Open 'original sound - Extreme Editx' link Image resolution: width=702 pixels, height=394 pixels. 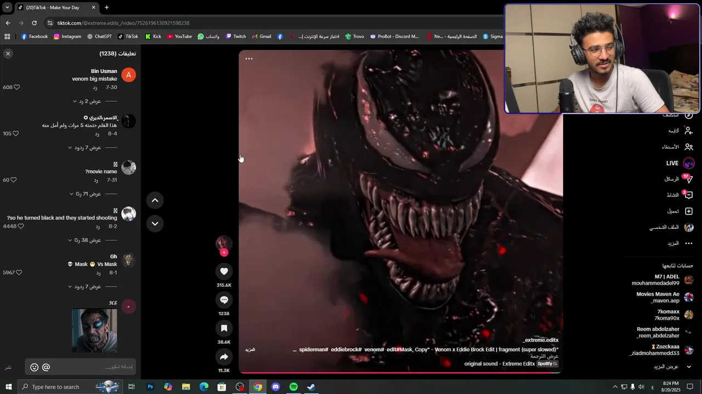click(x=500, y=364)
